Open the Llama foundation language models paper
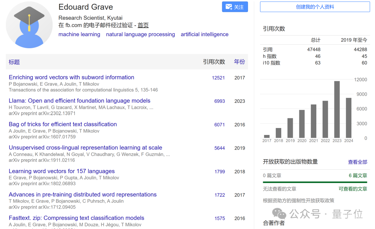The width and height of the screenshot is (375, 229). [80, 101]
